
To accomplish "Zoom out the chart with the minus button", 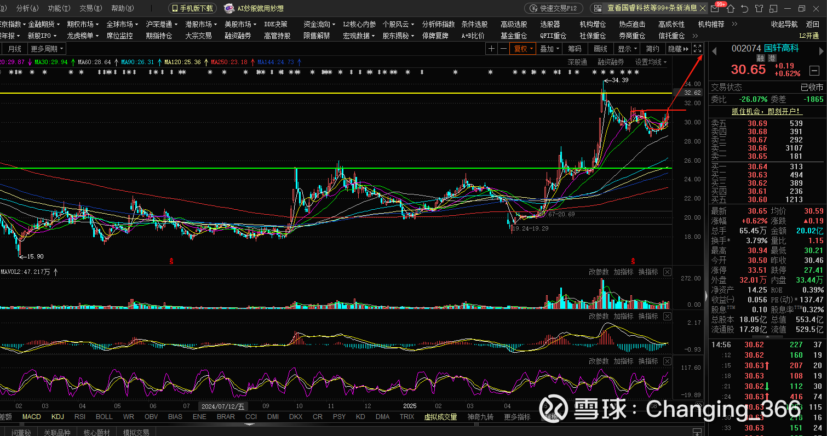I will click(503, 49).
